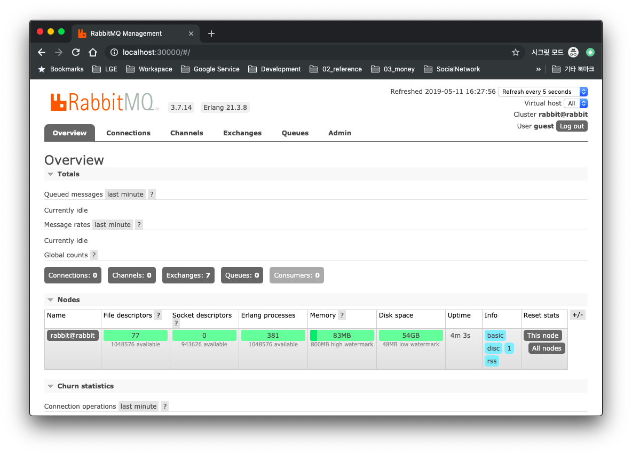The width and height of the screenshot is (632, 455).
Task: Change Message rates last minute range
Action: click(113, 224)
